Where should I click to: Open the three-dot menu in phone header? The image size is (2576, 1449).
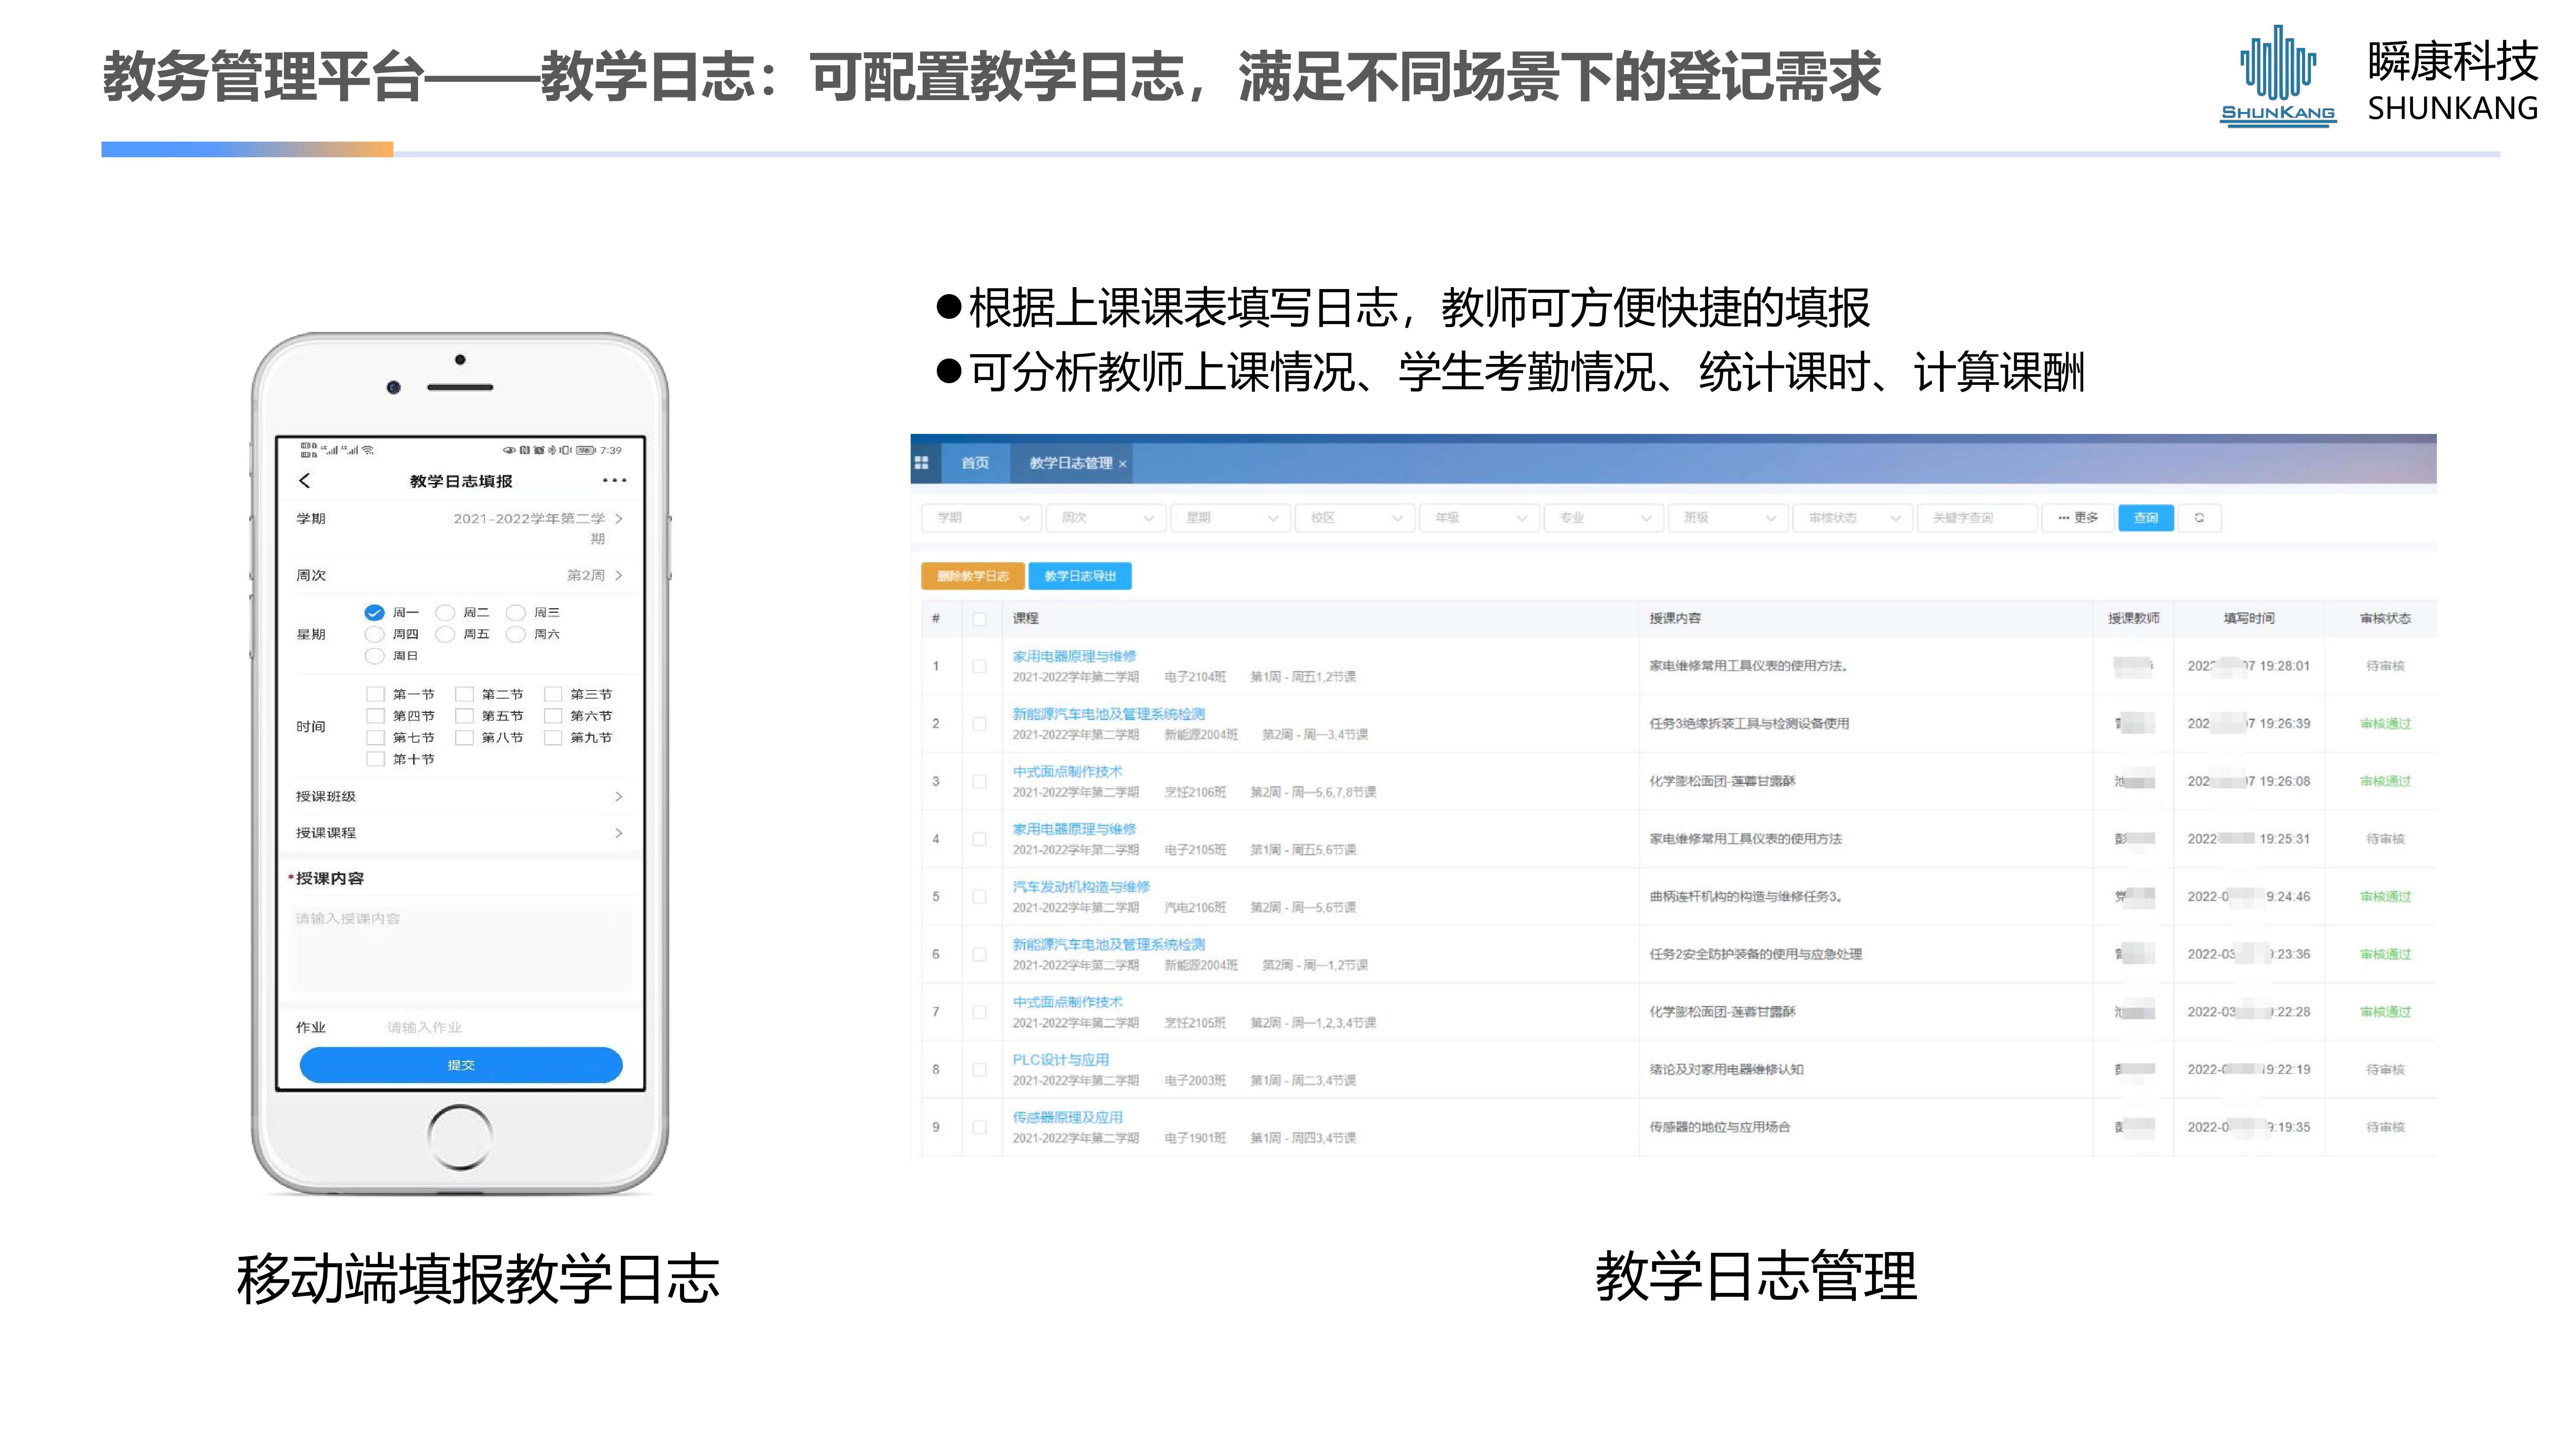[x=614, y=481]
